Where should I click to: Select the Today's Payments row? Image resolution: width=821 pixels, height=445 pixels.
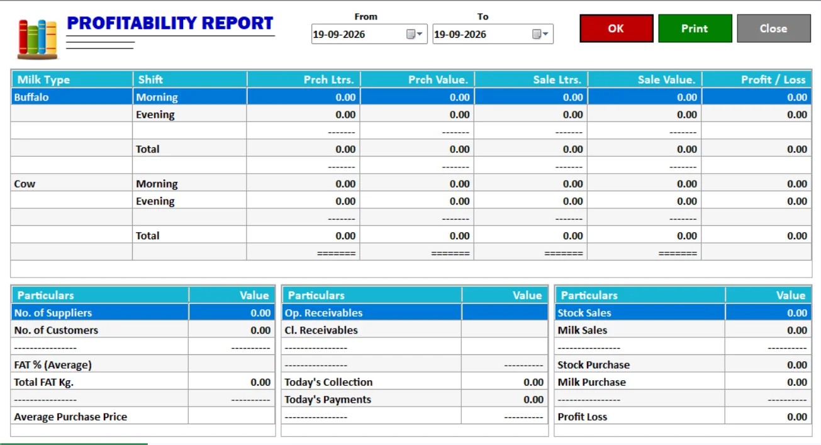click(x=415, y=399)
